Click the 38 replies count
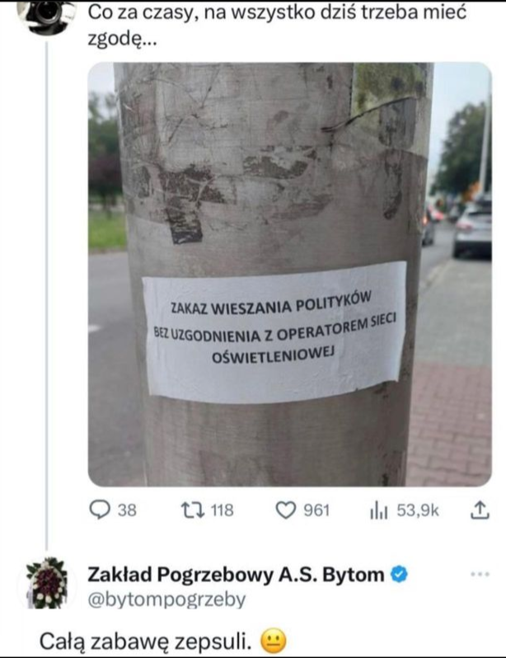The width and height of the screenshot is (506, 658). point(127,510)
